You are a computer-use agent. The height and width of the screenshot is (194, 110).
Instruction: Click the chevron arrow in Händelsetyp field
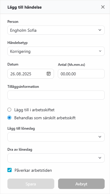pyautogui.click(x=100, y=51)
